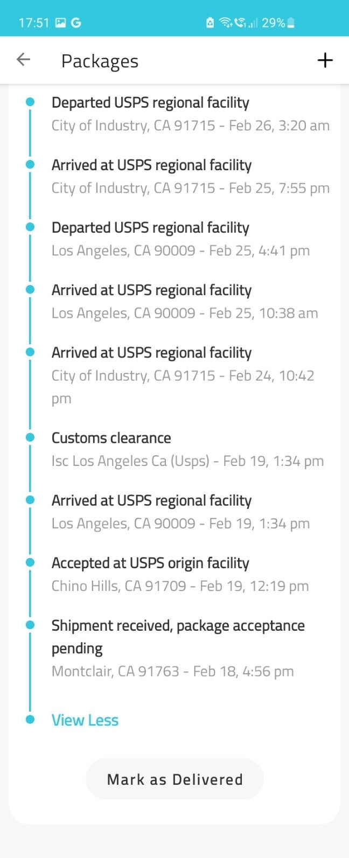Tap the back arrow icon

(x=23, y=60)
